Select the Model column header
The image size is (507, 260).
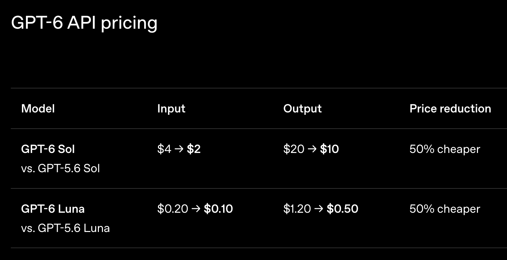tap(38, 109)
